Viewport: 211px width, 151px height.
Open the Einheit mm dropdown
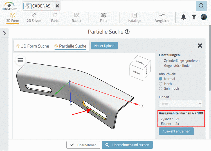coord(181,104)
